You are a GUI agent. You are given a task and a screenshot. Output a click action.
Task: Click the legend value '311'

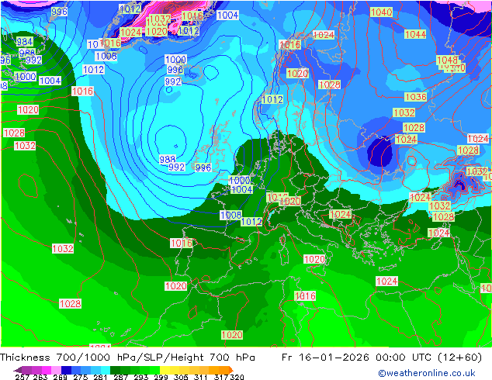click(x=201, y=377)
